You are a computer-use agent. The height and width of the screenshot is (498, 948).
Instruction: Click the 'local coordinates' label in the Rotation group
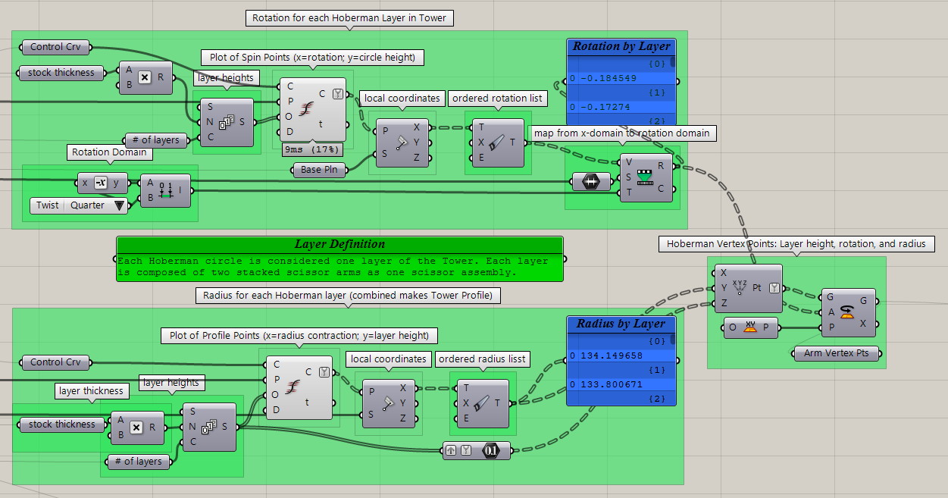point(402,99)
